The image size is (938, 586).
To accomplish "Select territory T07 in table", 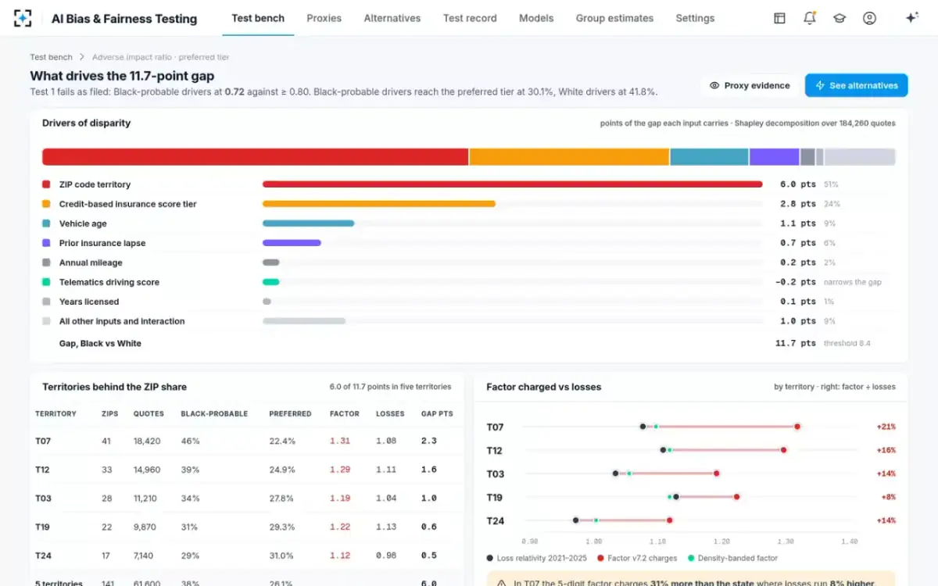I will (43, 441).
